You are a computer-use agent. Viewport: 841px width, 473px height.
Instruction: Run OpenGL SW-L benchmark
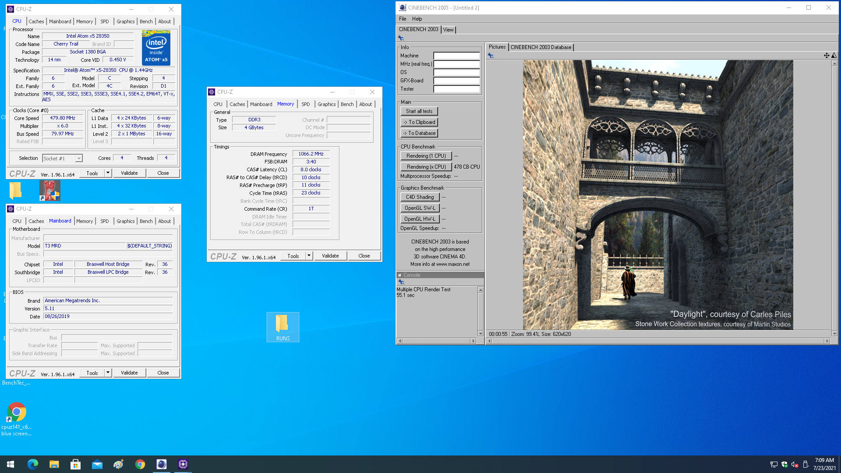[x=420, y=208]
